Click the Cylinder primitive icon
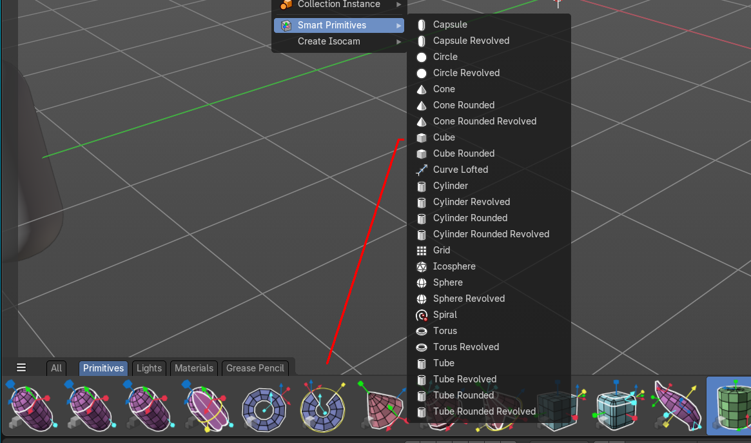 pyautogui.click(x=422, y=186)
